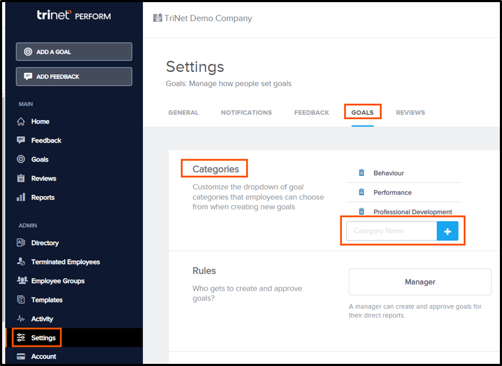Open the Manager rules dropdown
The image size is (502, 366).
420,282
